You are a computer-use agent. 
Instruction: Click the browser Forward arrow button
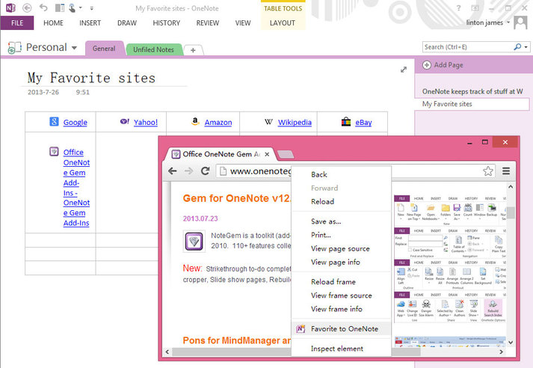(188, 171)
